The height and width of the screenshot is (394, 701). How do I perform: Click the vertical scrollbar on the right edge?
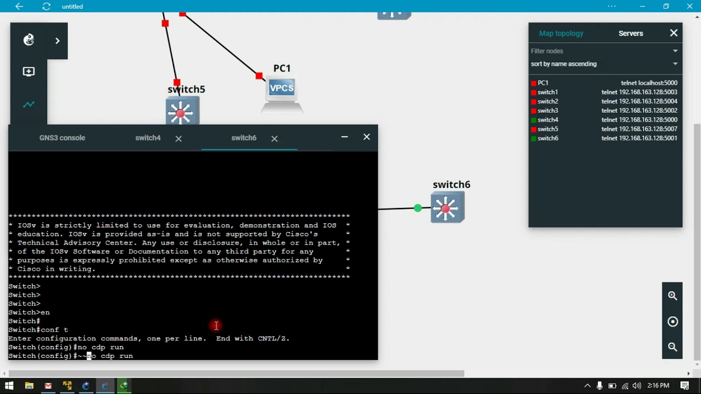(x=697, y=241)
